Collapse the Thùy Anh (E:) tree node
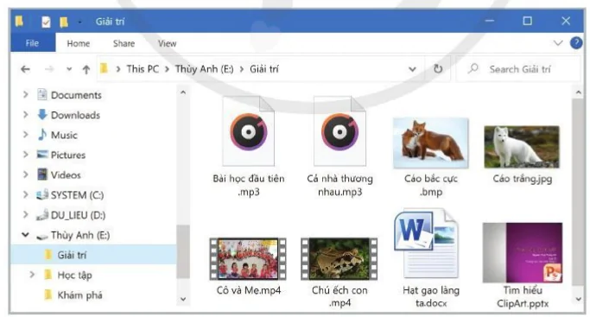 pyautogui.click(x=25, y=235)
